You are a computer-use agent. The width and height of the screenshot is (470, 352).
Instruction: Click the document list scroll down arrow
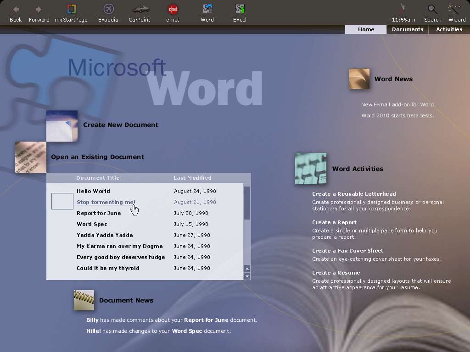point(247,276)
